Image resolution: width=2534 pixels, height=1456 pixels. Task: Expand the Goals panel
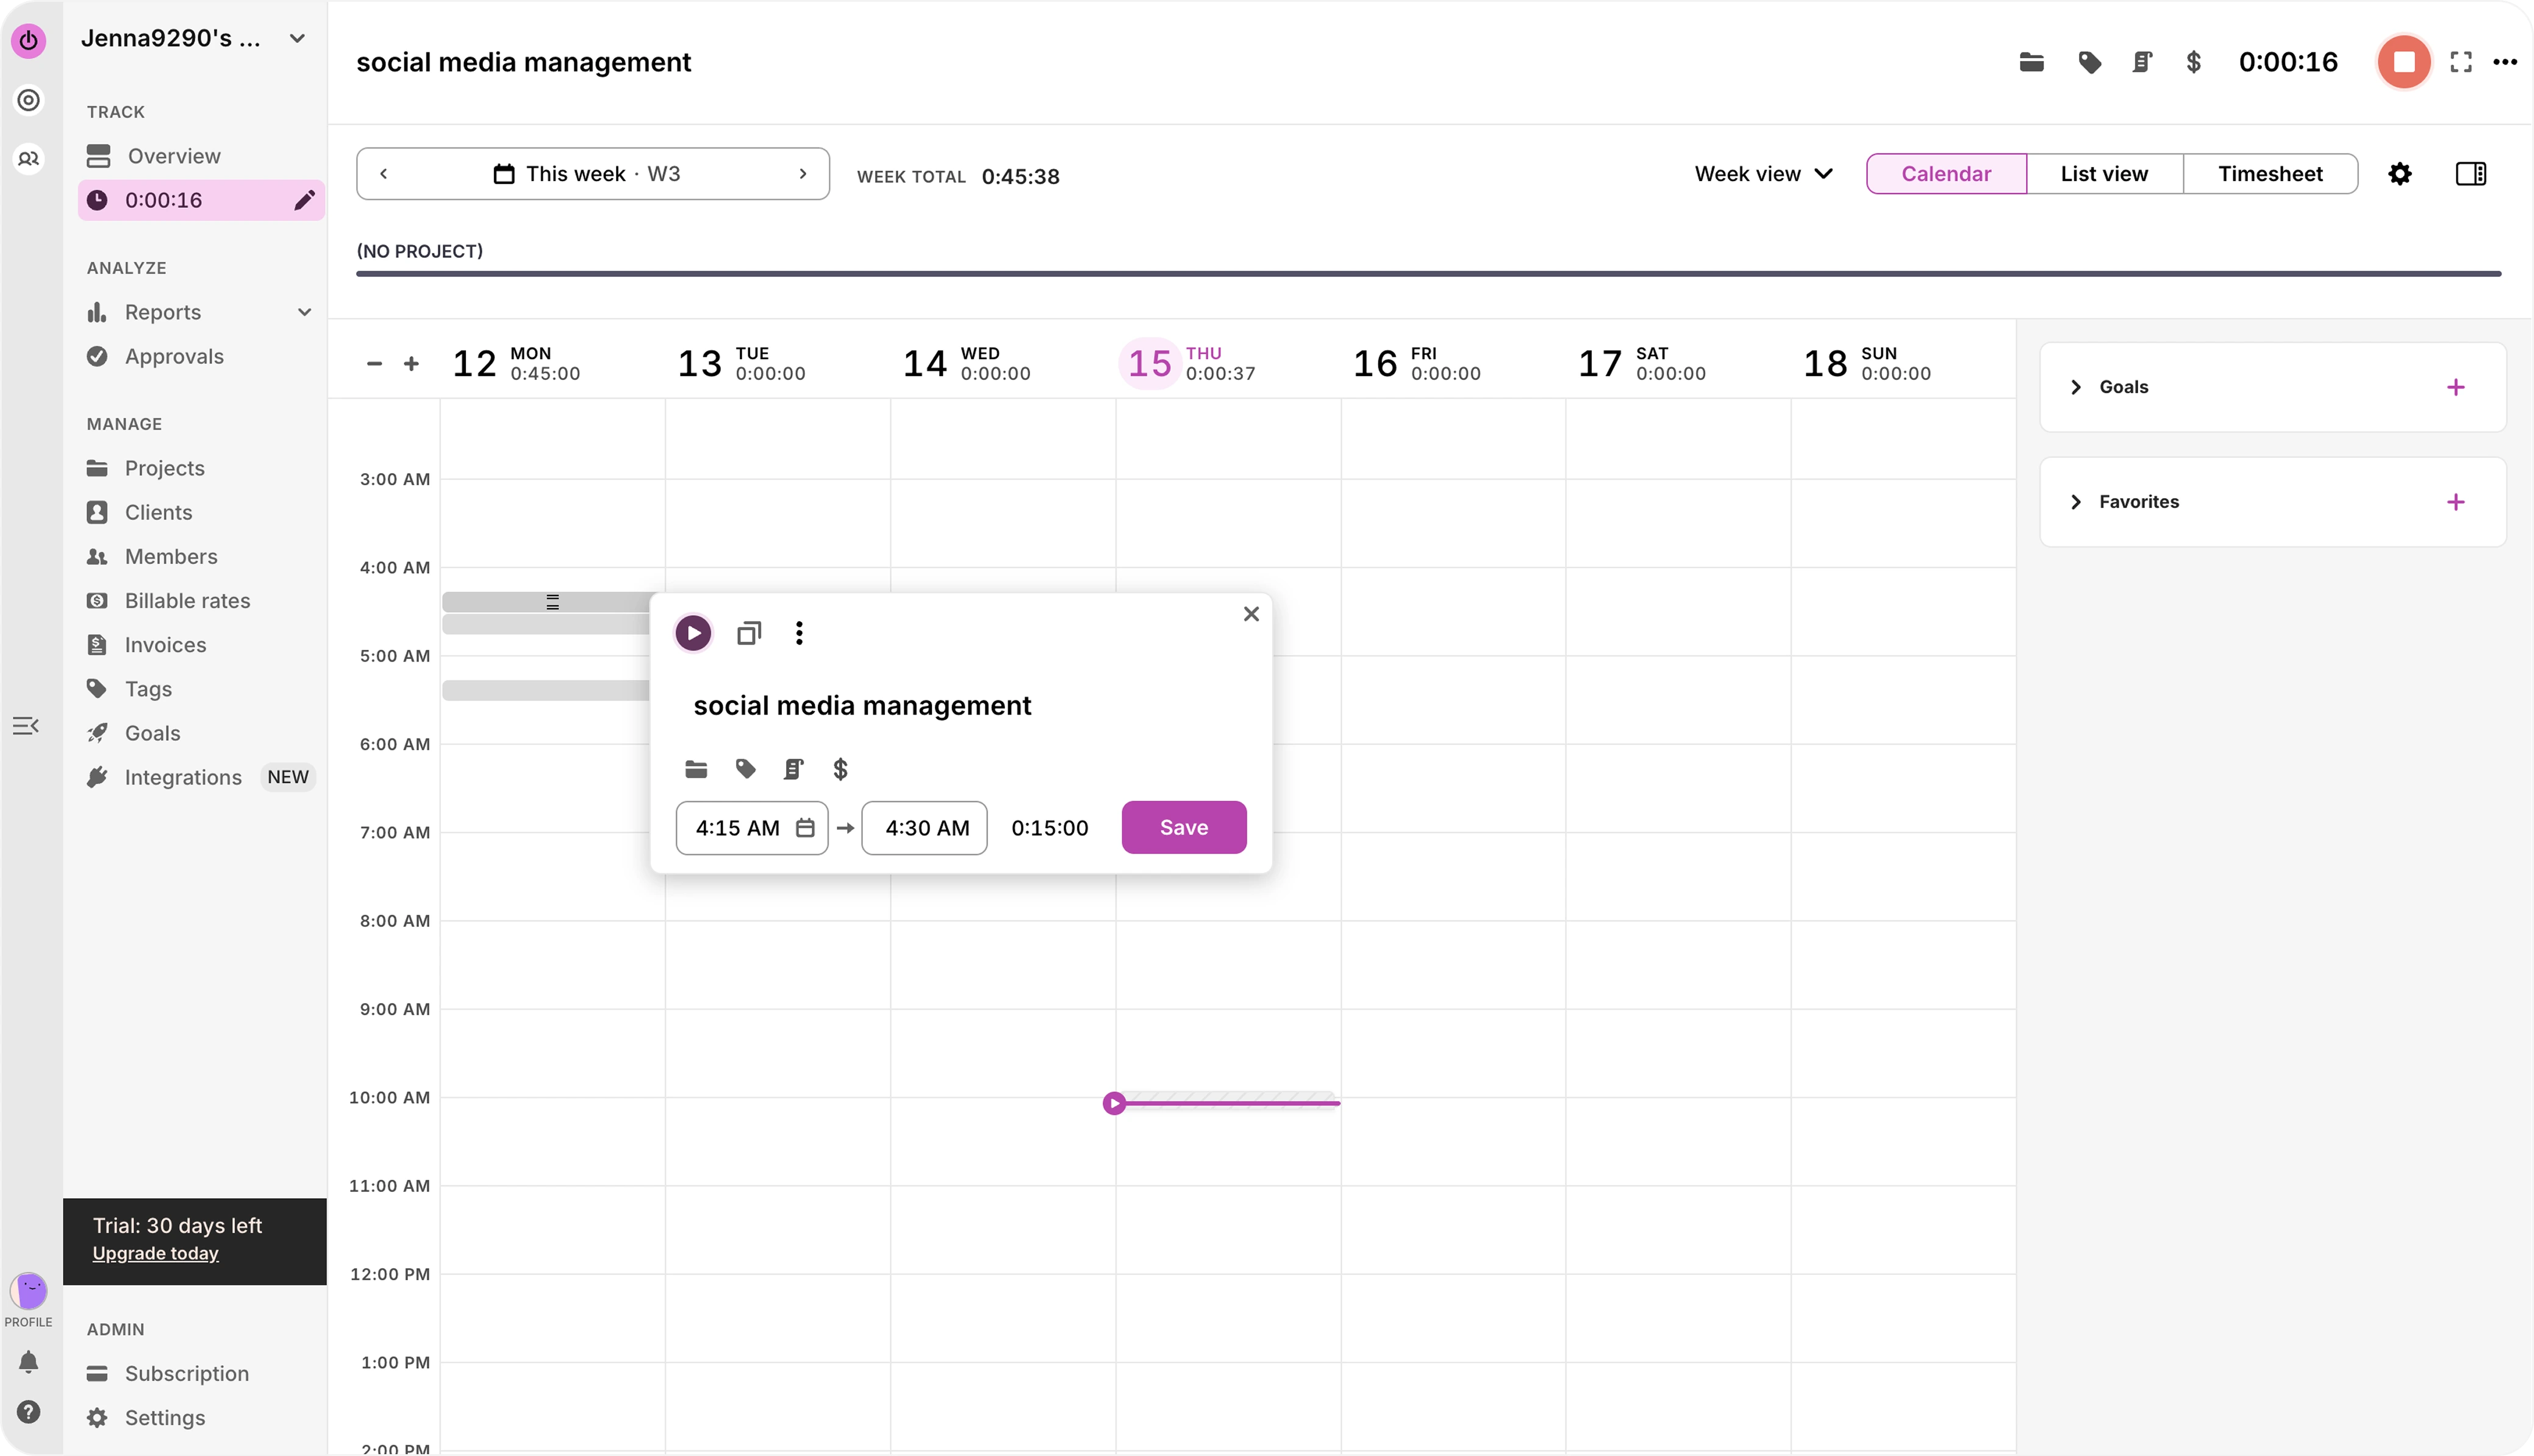coord(2076,387)
